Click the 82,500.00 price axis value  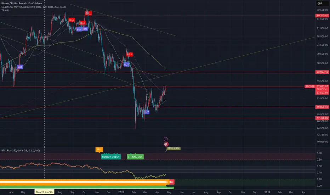point(322,28)
